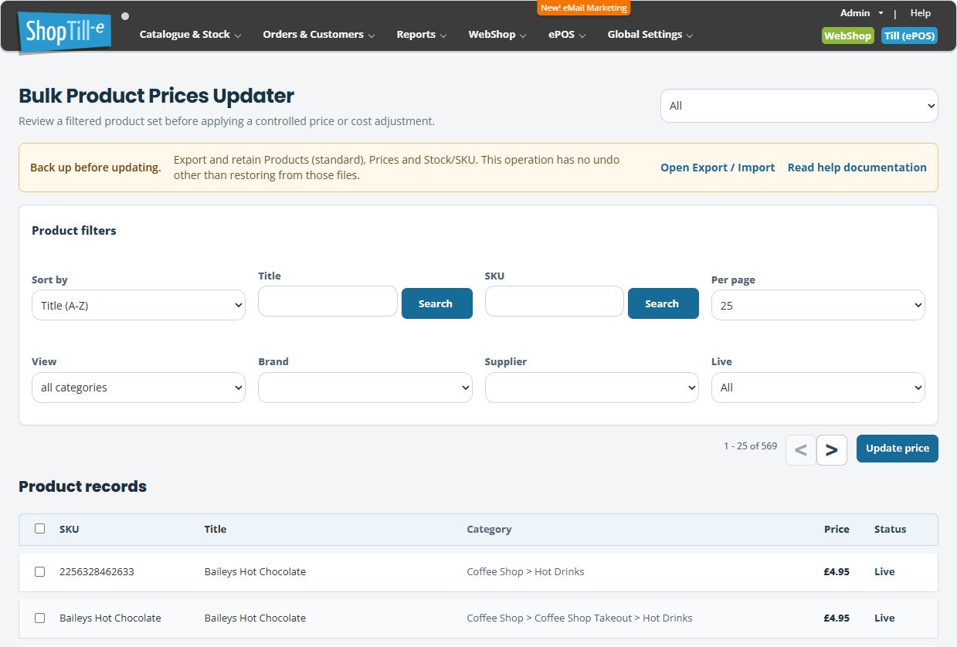The width and height of the screenshot is (957, 647).
Task: Toggle the select-all checkbox in table header
Action: (x=40, y=529)
